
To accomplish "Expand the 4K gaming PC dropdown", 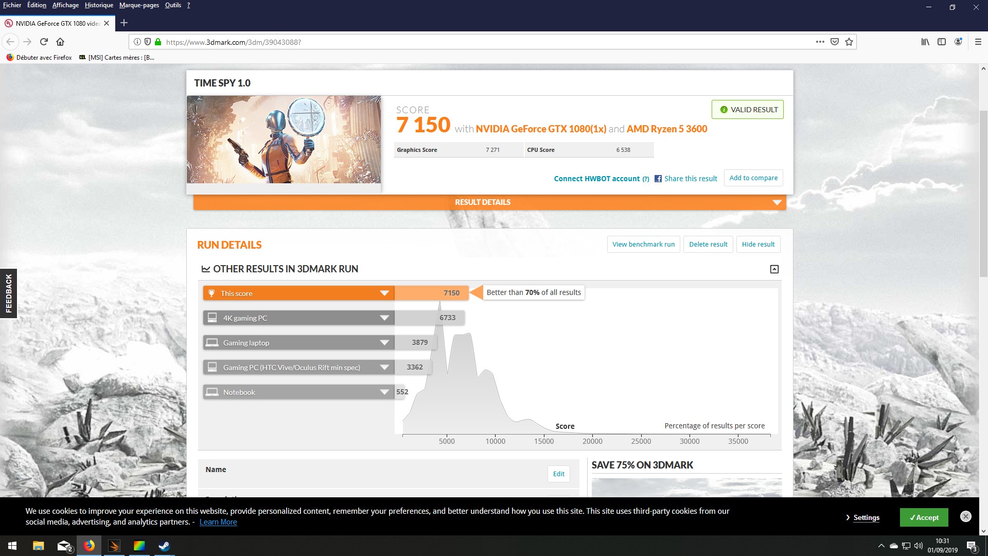I will (384, 318).
